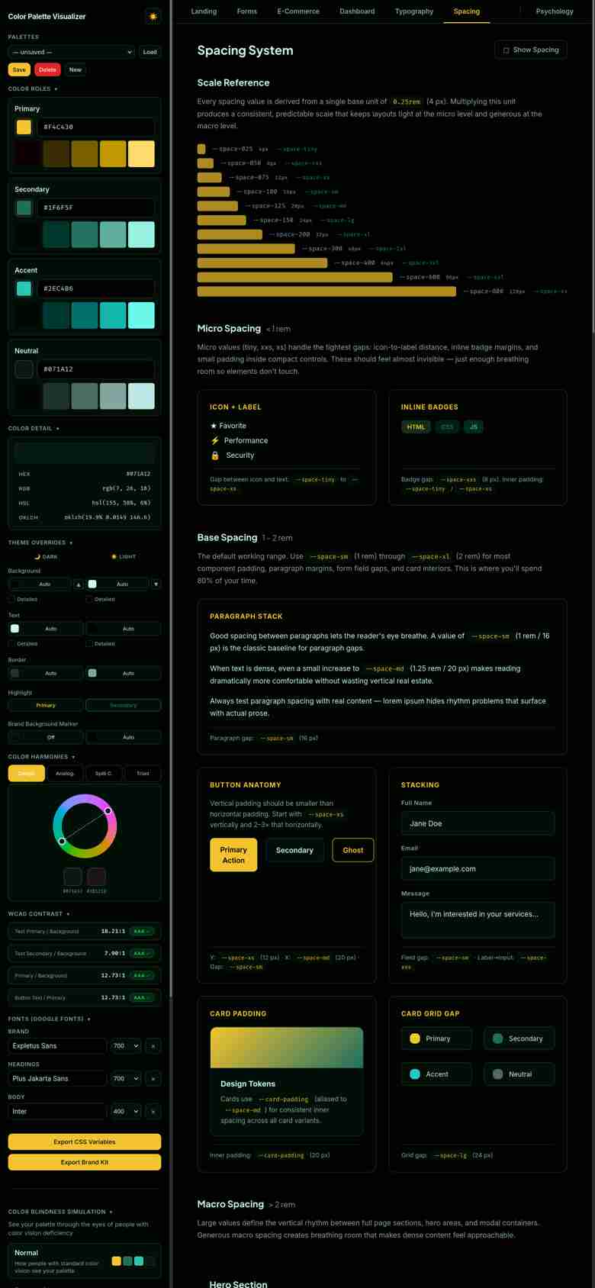Screen dimensions: 595x1288
Task: Choose Analog. harmony mode
Action: tap(65, 773)
